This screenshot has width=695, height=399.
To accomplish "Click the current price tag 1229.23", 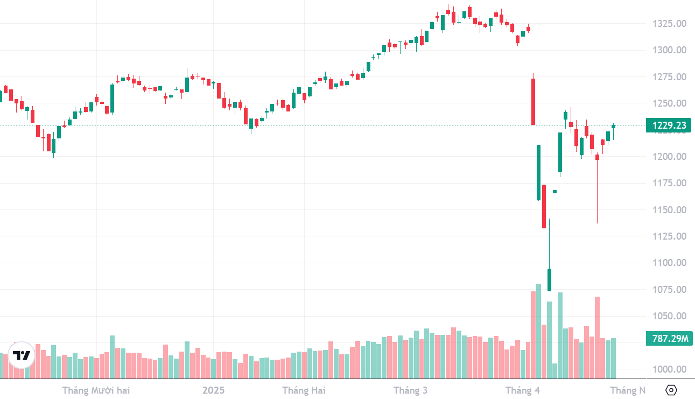I will [x=669, y=125].
